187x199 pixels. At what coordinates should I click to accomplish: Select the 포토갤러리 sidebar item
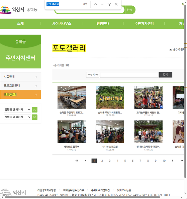[20, 94]
